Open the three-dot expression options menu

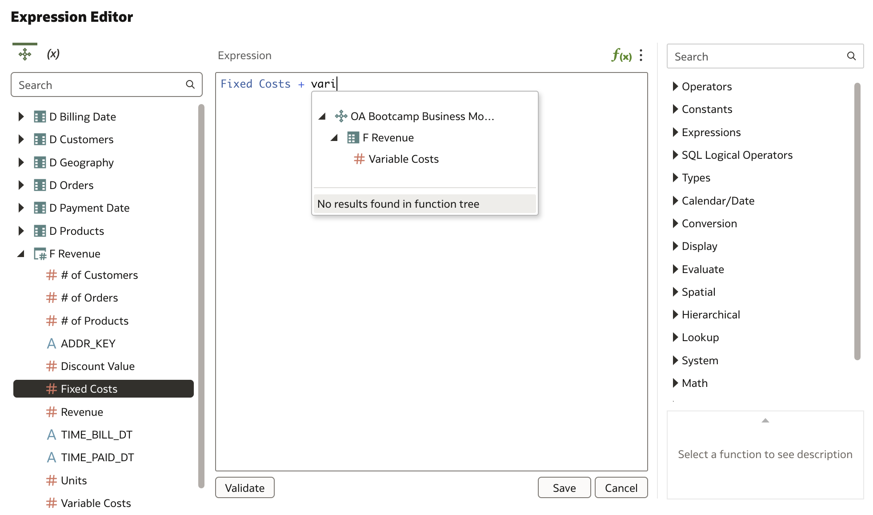[641, 55]
